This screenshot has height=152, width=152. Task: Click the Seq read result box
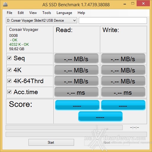pyautogui.click(x=76, y=58)
